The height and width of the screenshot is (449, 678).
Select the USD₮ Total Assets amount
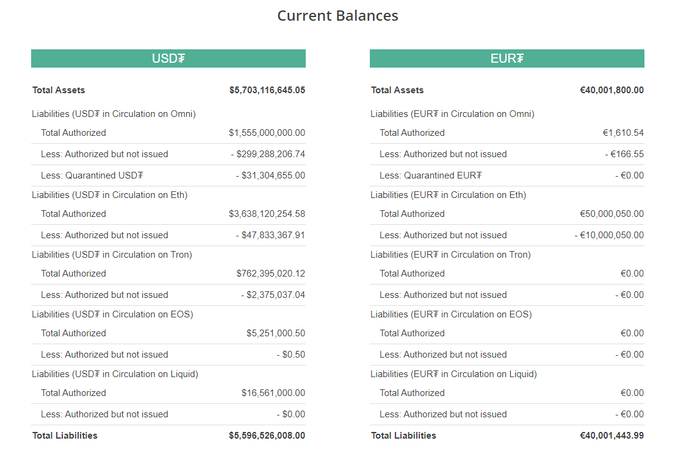[267, 90]
